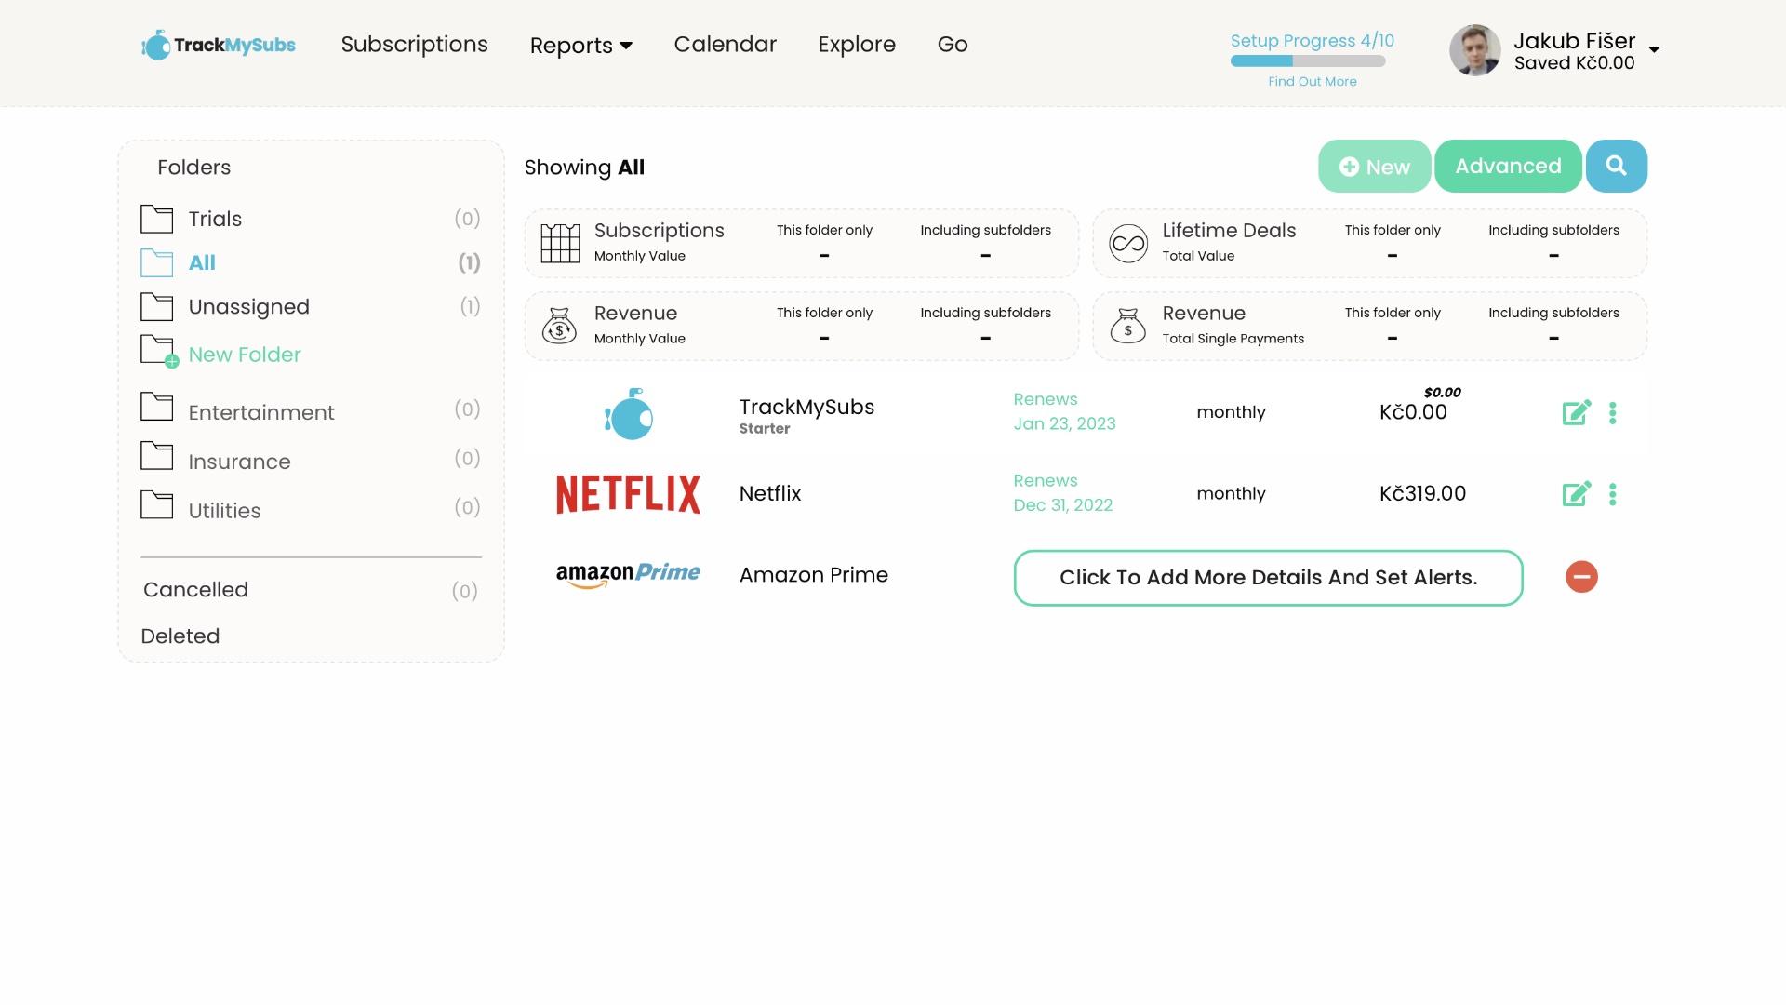Click the Insurance folder icon

point(156,456)
